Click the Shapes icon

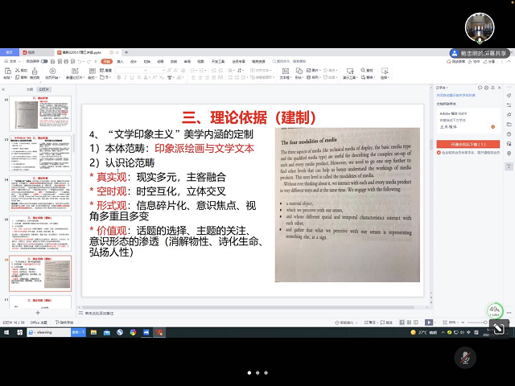tap(299, 71)
